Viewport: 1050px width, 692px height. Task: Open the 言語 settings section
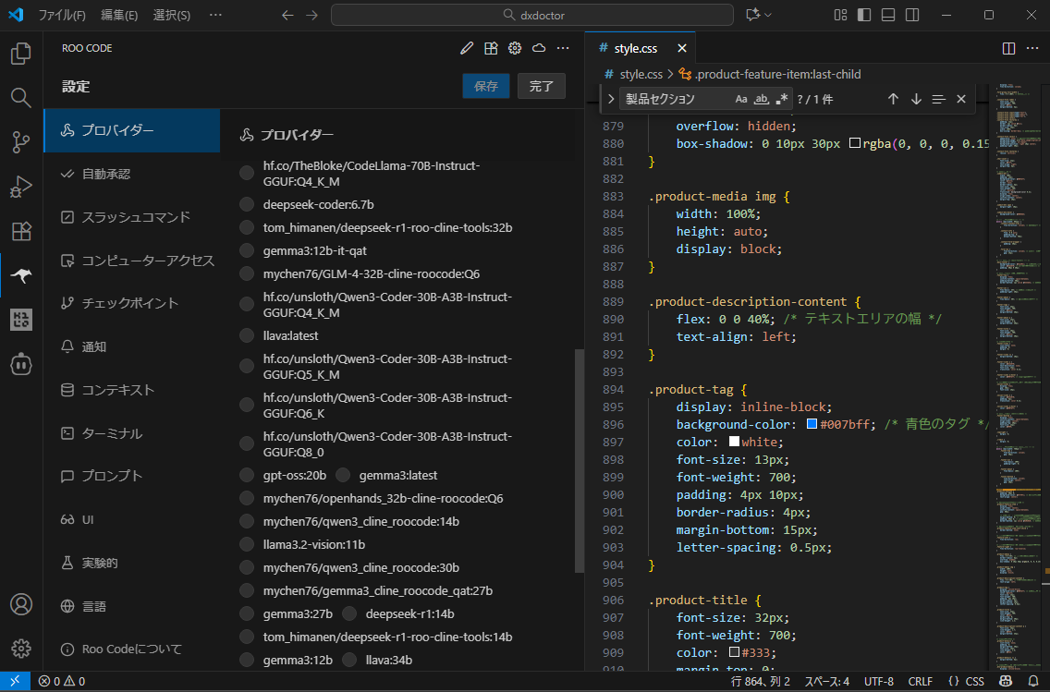pyautogui.click(x=132, y=606)
